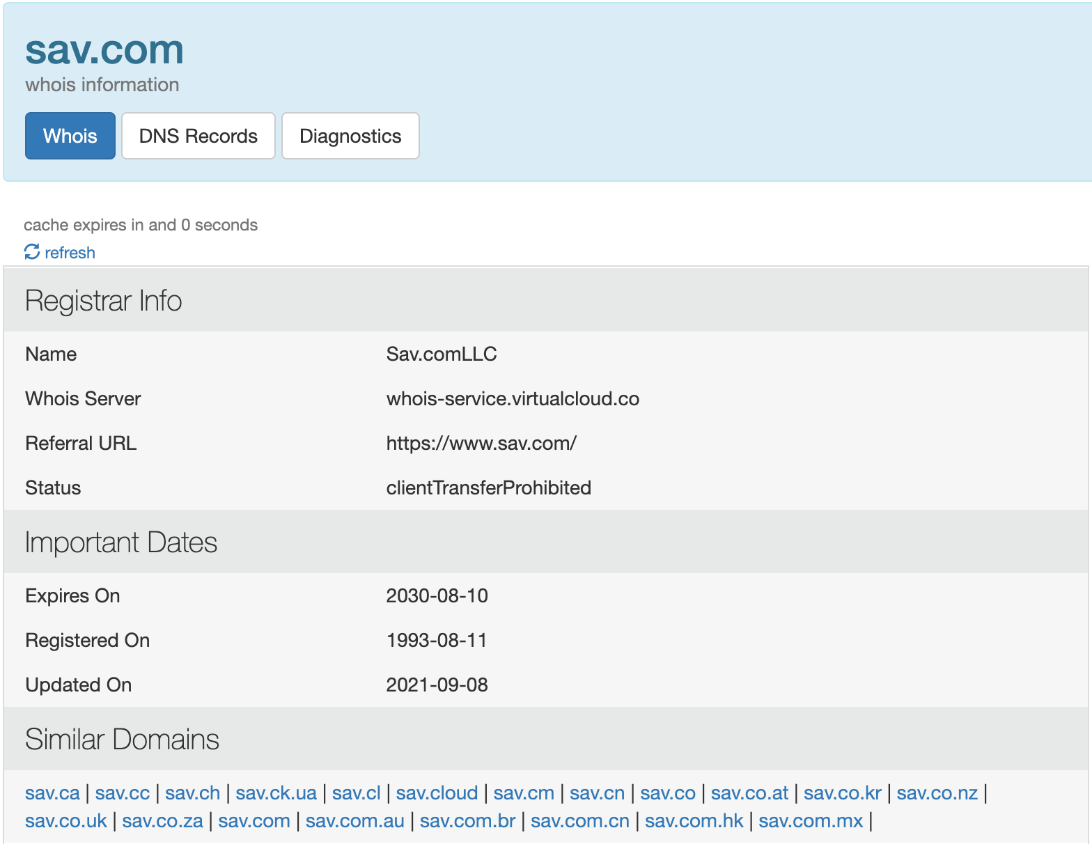Click the Similar Domains section header
The width and height of the screenshot is (1092, 844).
[x=122, y=740]
